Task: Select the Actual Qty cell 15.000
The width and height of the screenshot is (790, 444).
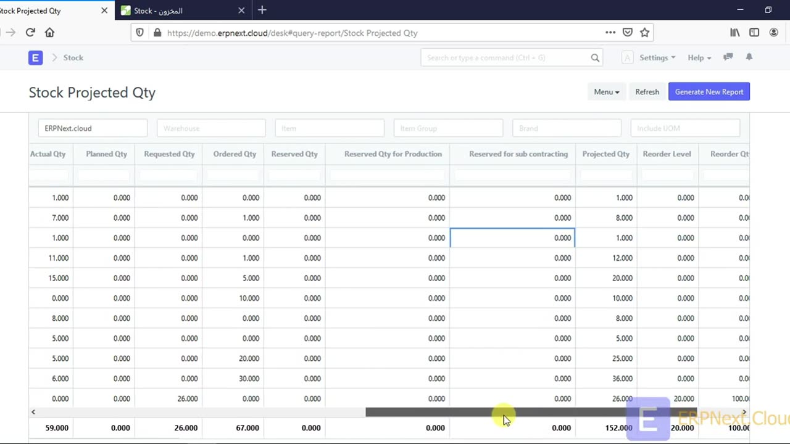Action: (51, 278)
